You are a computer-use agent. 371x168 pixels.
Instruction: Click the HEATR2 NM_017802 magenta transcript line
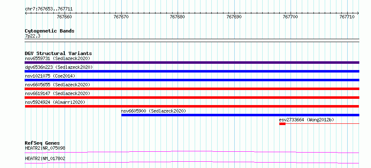[x=192, y=162]
